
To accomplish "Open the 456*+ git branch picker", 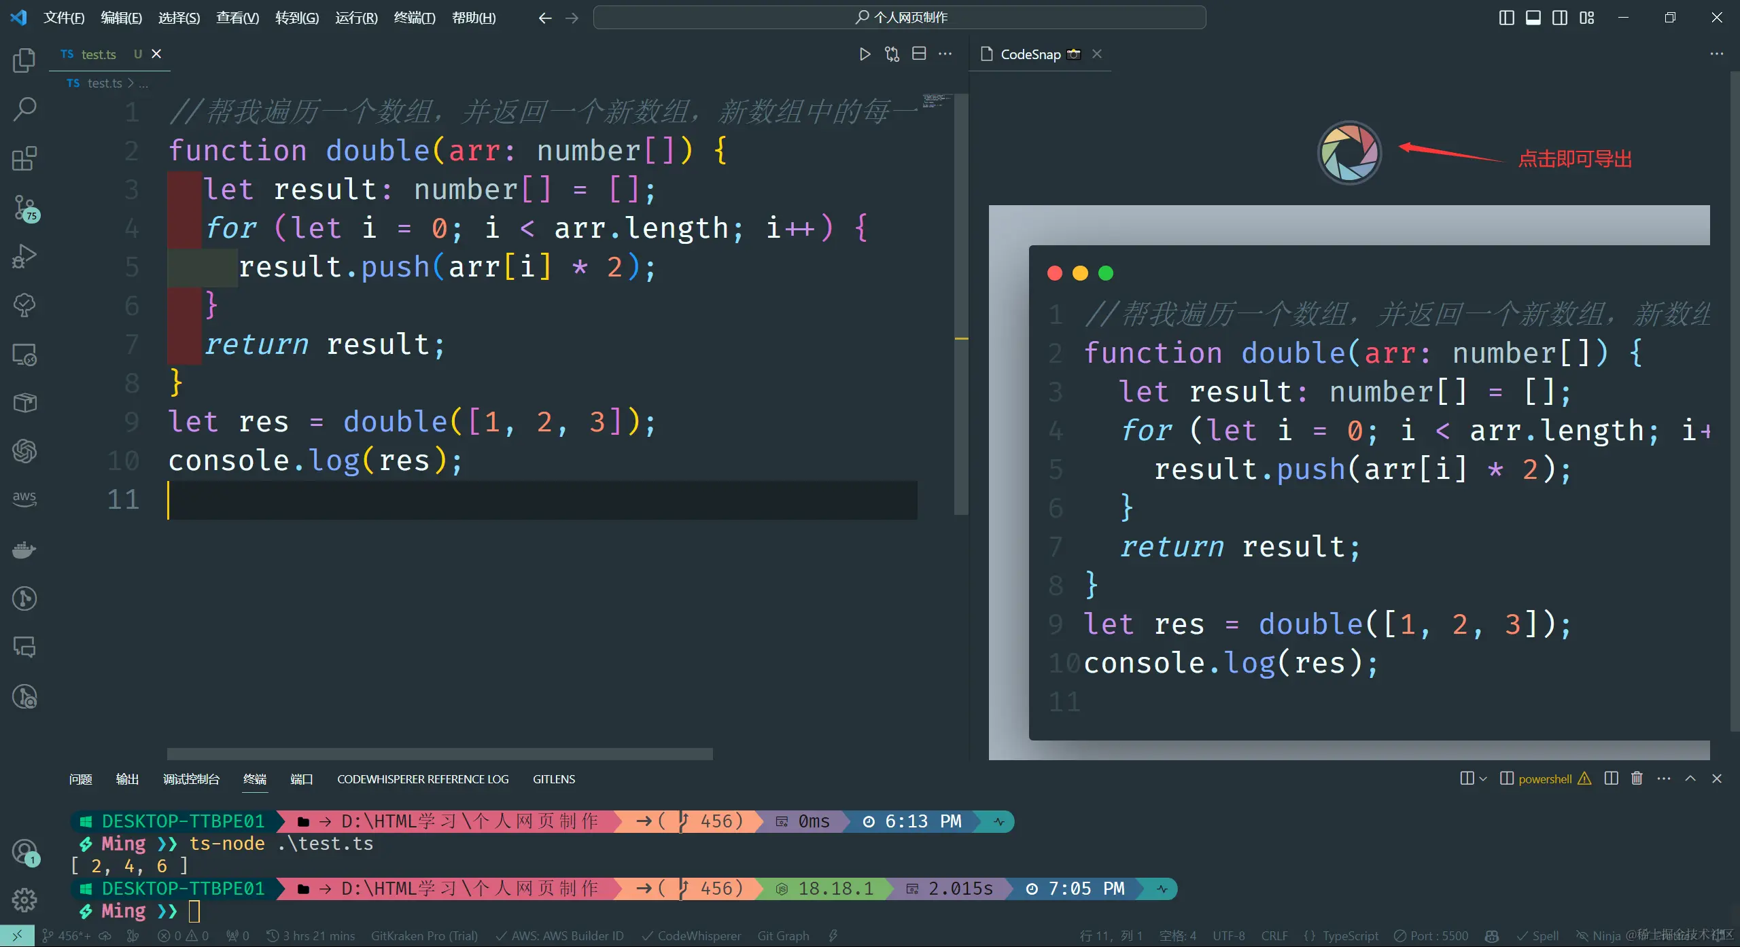I will coord(66,935).
